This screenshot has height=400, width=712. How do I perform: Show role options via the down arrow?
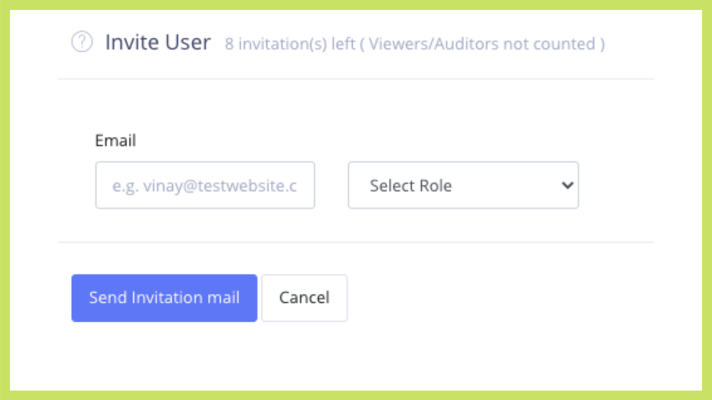567,185
